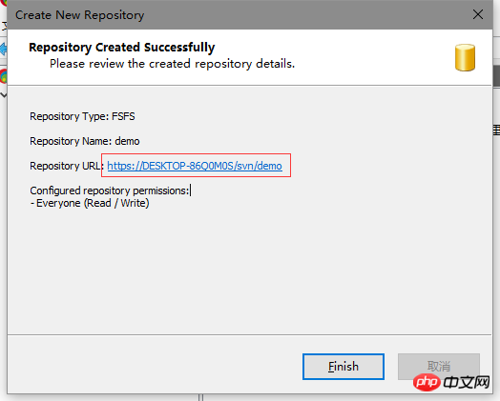500x401 pixels.
Task: Click the Finish button
Action: click(344, 367)
